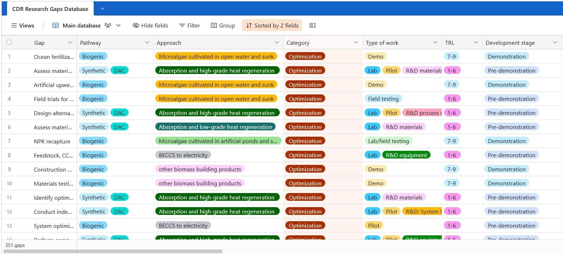The width and height of the screenshot is (563, 254).
Task: Click the 351 gaps summary bar
Action: (15, 245)
